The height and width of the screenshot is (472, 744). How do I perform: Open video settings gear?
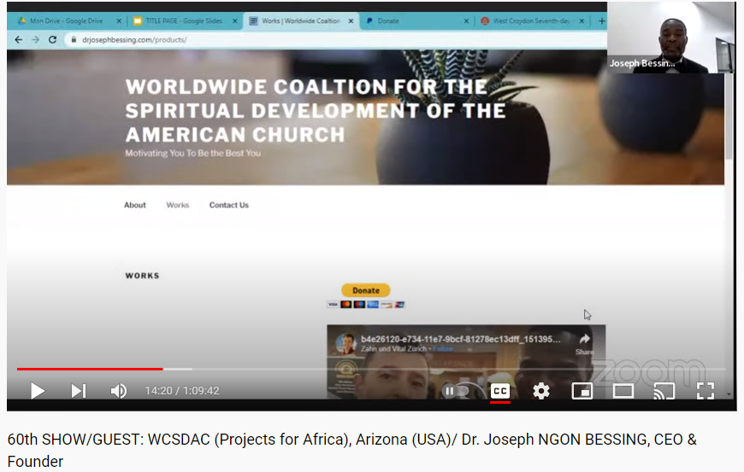click(541, 391)
